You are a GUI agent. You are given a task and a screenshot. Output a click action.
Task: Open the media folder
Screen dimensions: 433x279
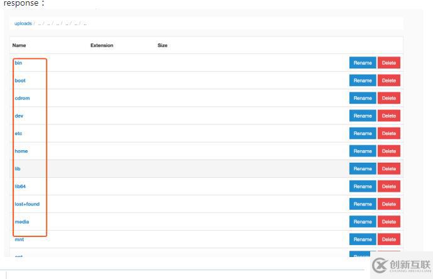tap(22, 222)
